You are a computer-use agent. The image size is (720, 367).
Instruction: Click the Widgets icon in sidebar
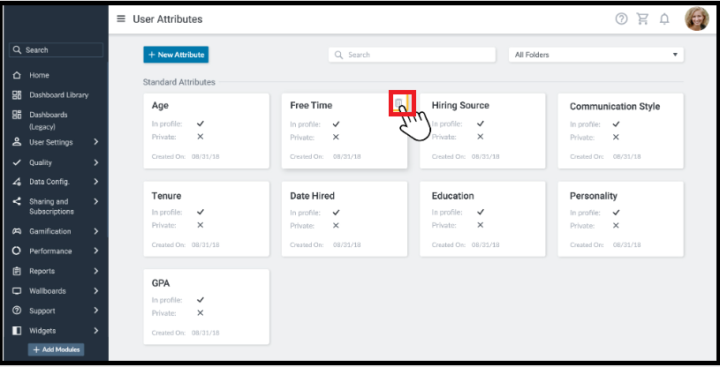(x=17, y=330)
